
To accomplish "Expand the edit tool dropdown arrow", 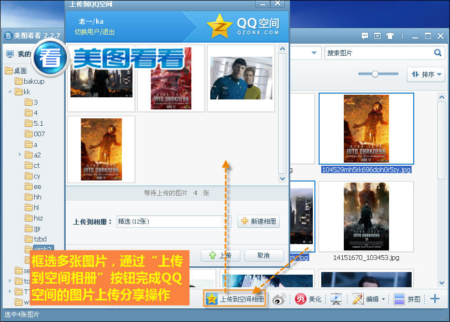I will [x=383, y=299].
